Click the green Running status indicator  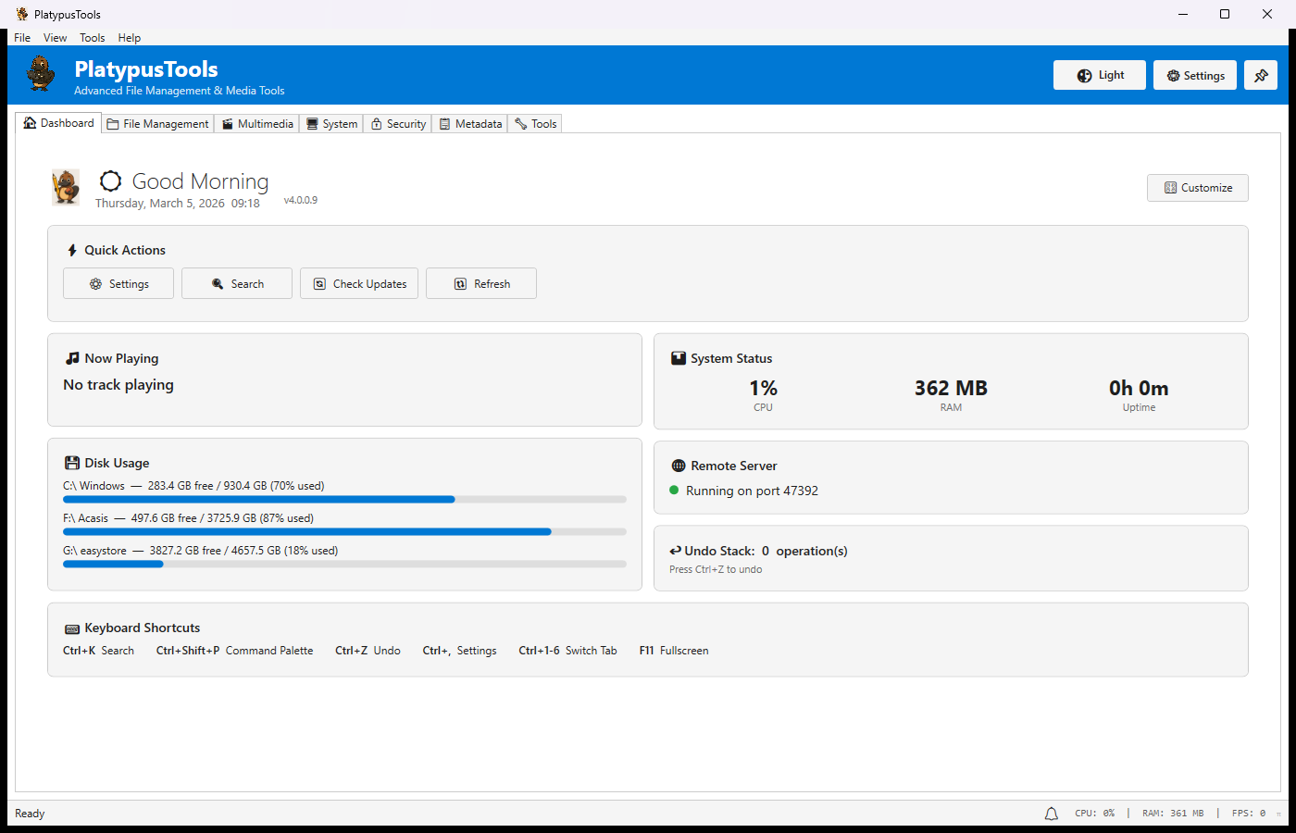675,491
